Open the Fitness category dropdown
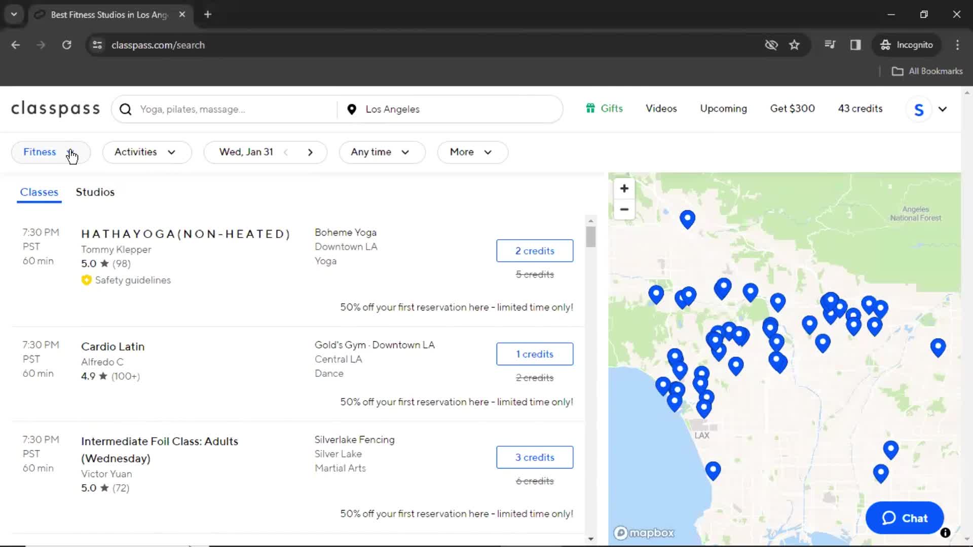This screenshot has height=547, width=973. [51, 152]
